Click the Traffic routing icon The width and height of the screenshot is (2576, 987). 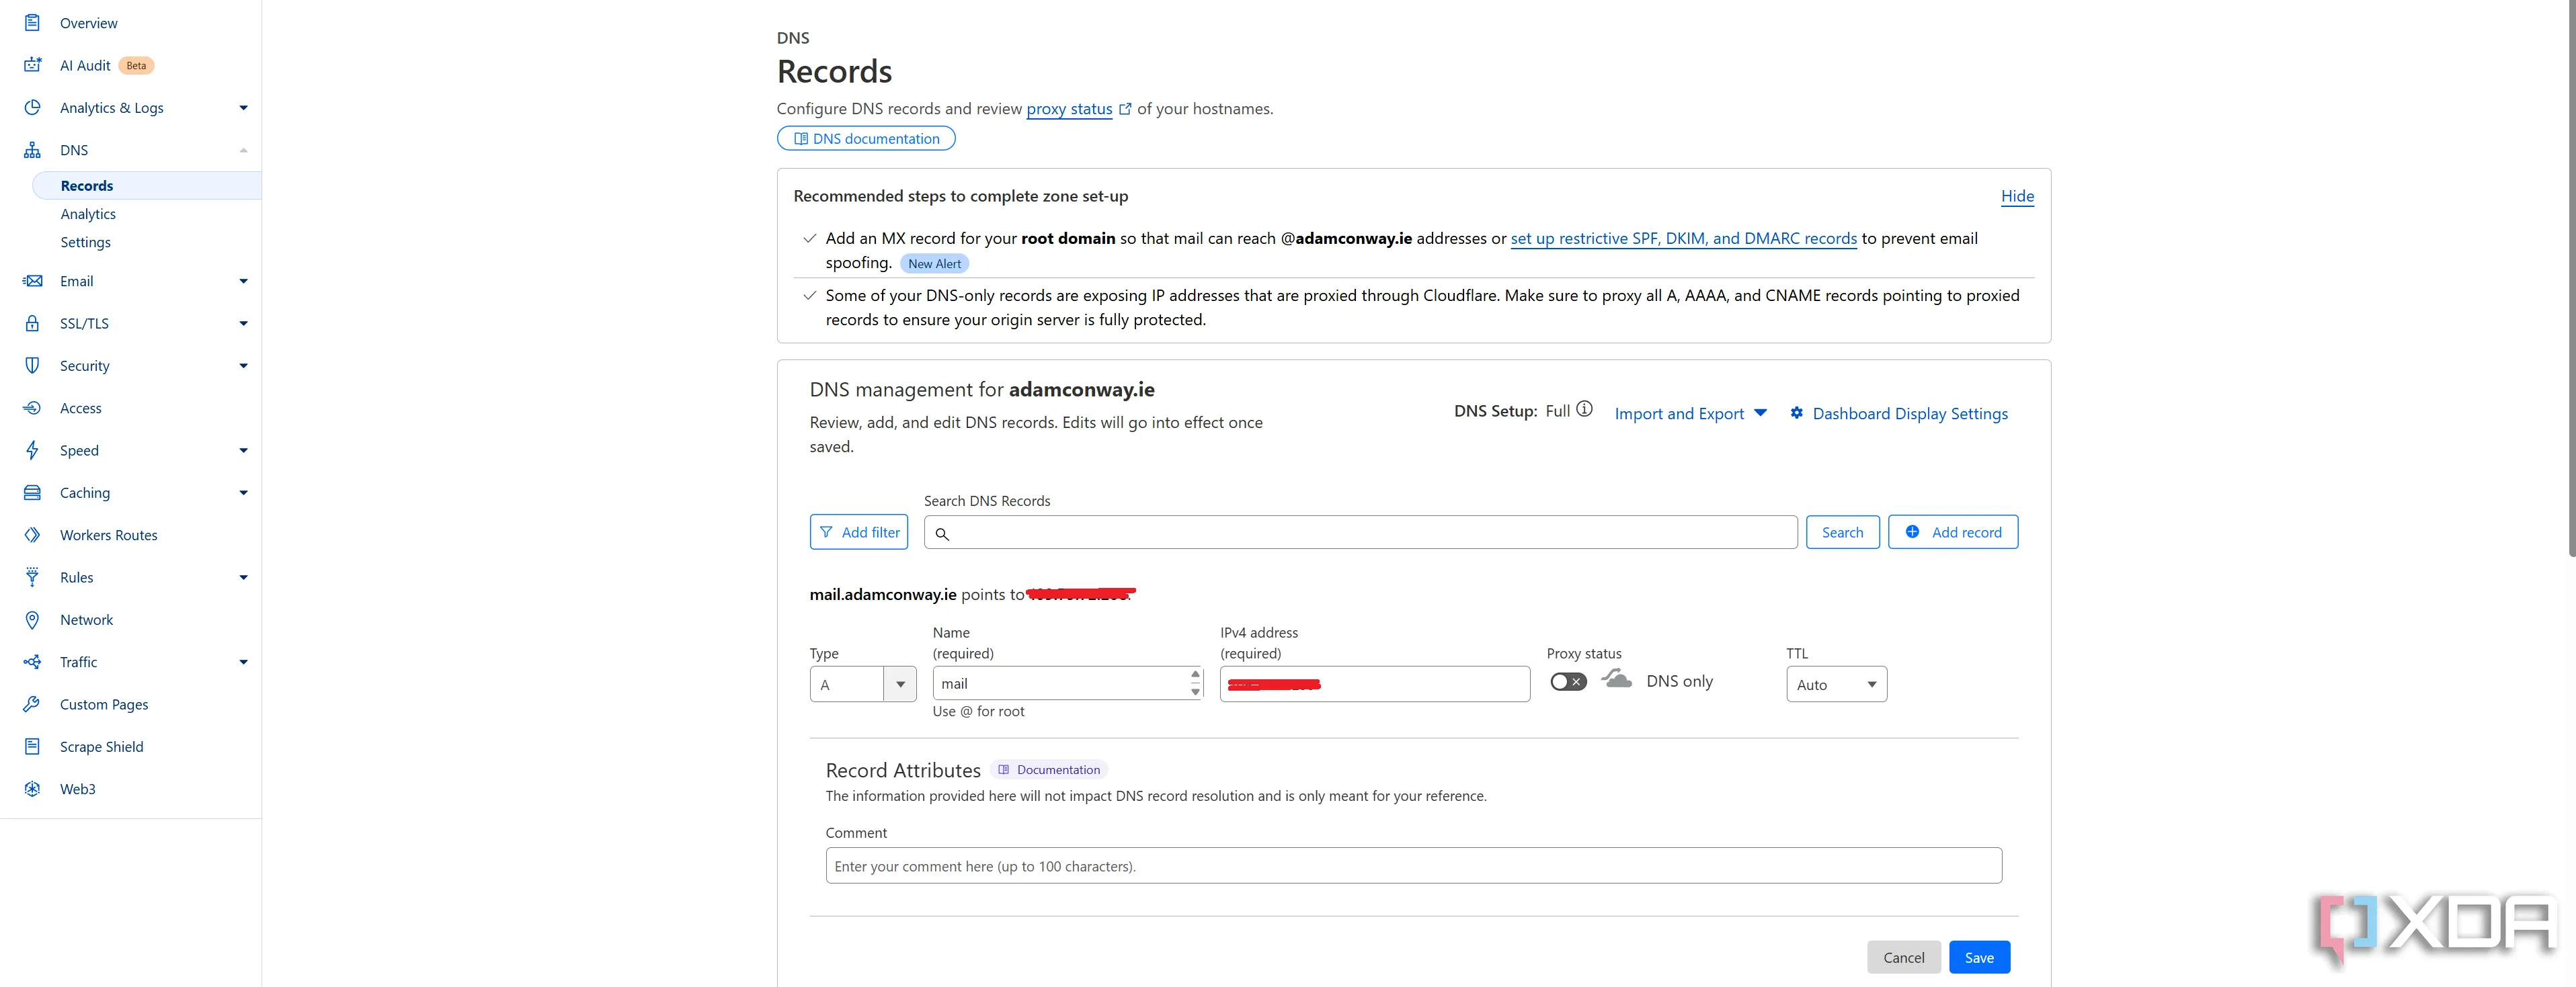[x=32, y=661]
